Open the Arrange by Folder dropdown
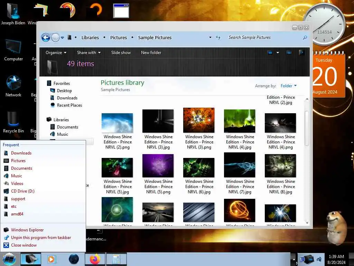This screenshot has height=266, width=354. [289, 86]
